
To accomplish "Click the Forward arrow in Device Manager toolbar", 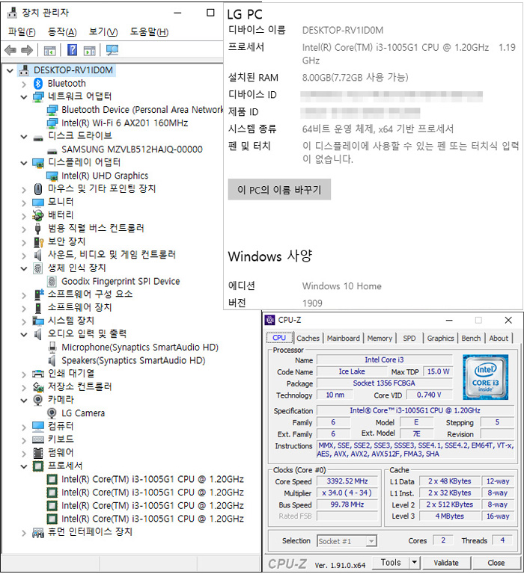I will click(x=27, y=50).
